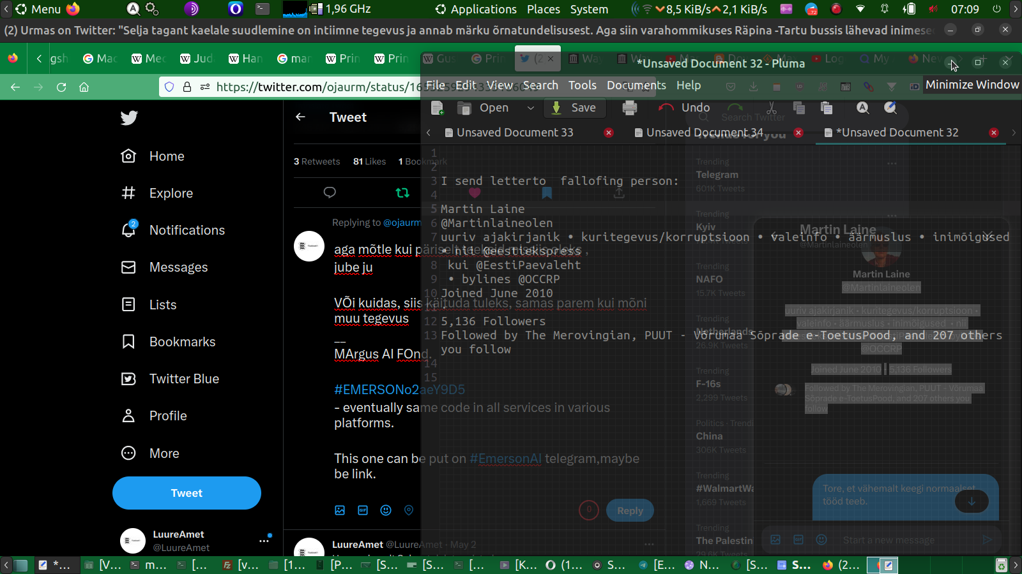Open Find and Replace tool icon
Screen dimensions: 1022x574
pyautogui.click(x=890, y=108)
